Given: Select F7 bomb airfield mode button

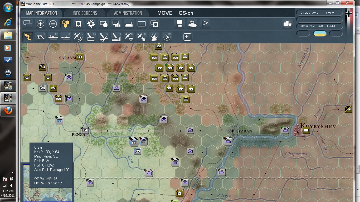Looking at the screenshot, I should pyautogui.click(x=104, y=37).
